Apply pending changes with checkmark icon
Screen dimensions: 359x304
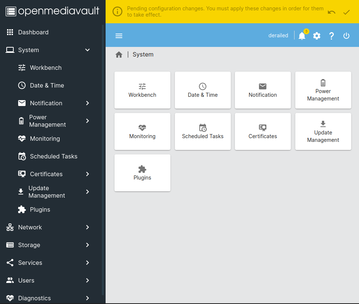pos(346,12)
